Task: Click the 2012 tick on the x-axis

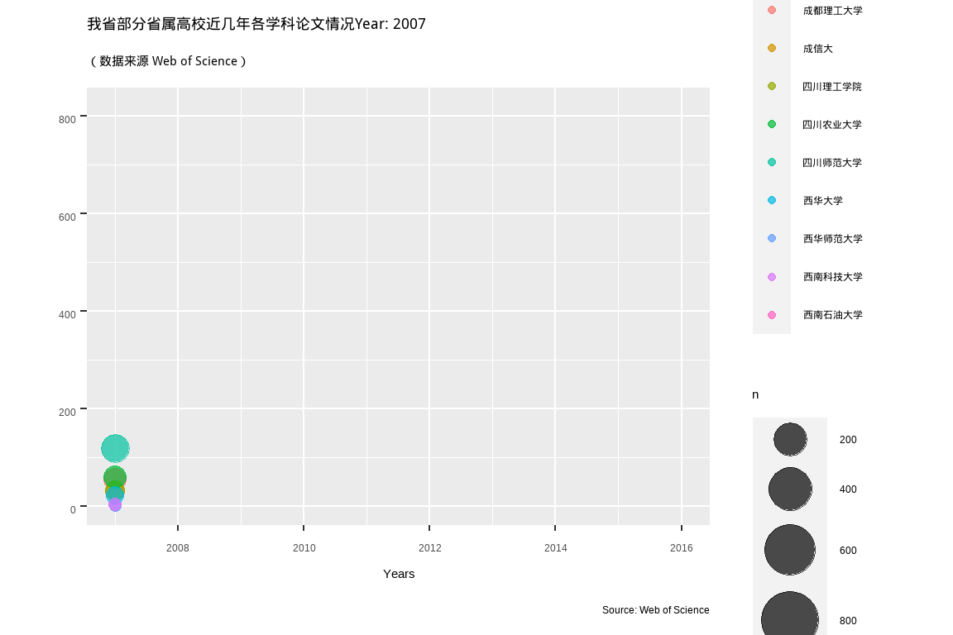Action: click(429, 547)
